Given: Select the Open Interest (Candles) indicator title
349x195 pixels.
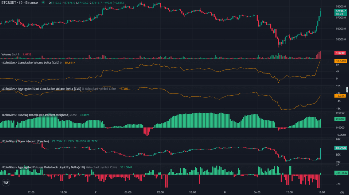Looking at the screenshot, I should click(x=25, y=141).
